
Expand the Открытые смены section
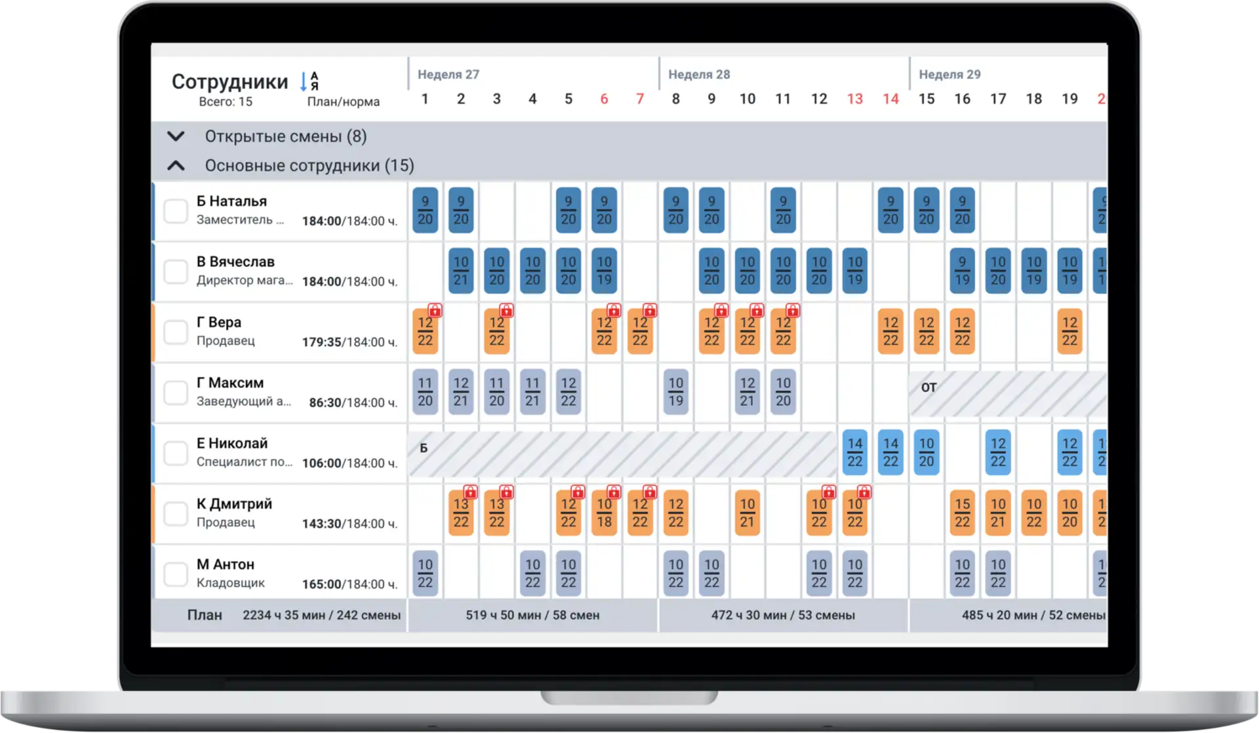coord(176,136)
